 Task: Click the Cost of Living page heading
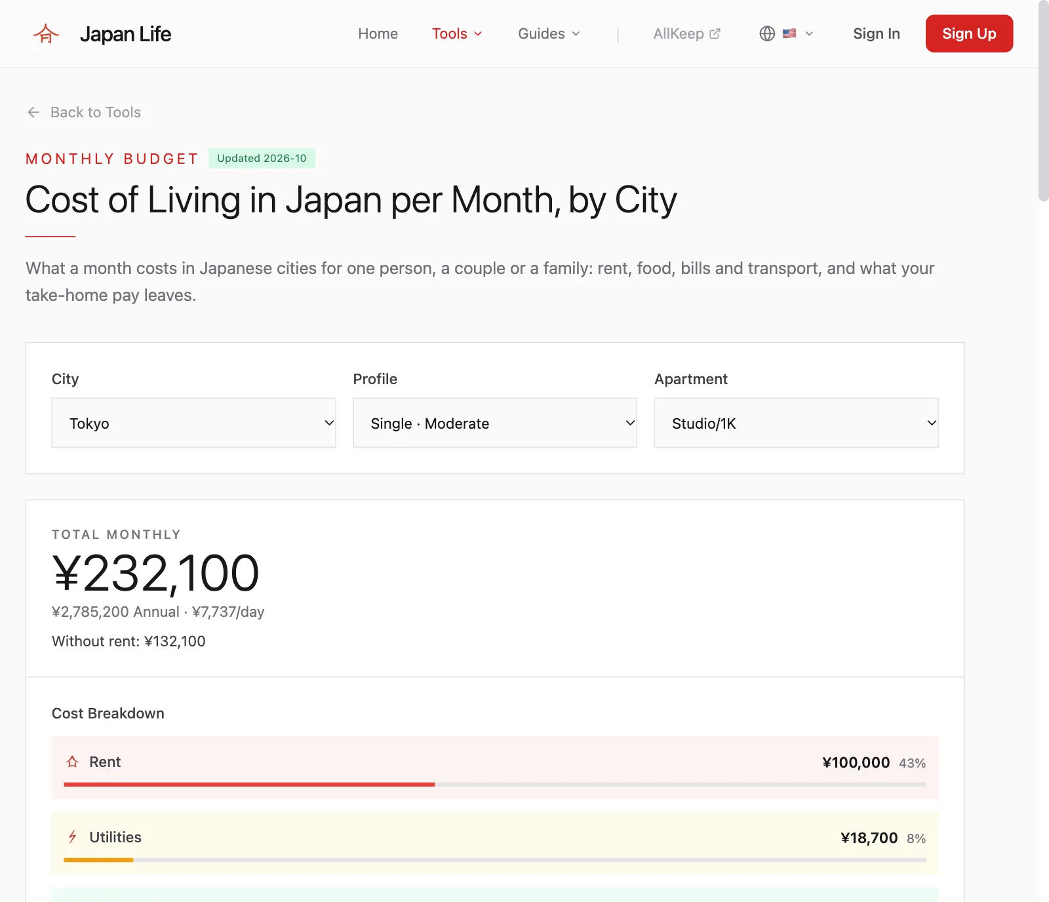coord(351,200)
